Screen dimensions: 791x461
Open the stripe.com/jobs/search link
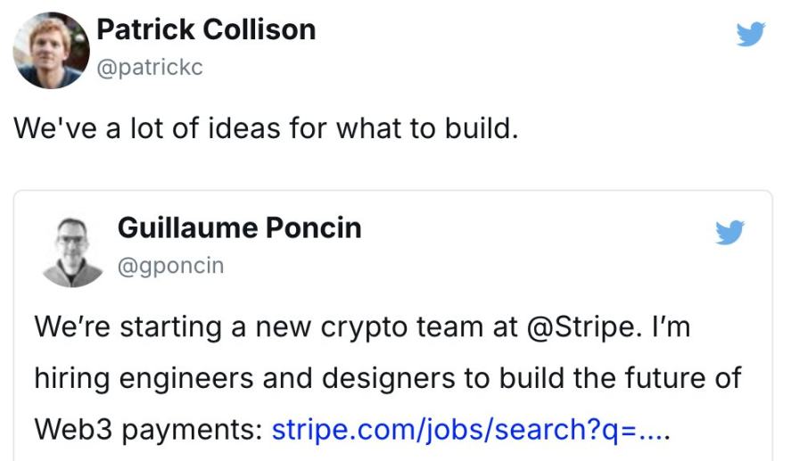pos(470,430)
